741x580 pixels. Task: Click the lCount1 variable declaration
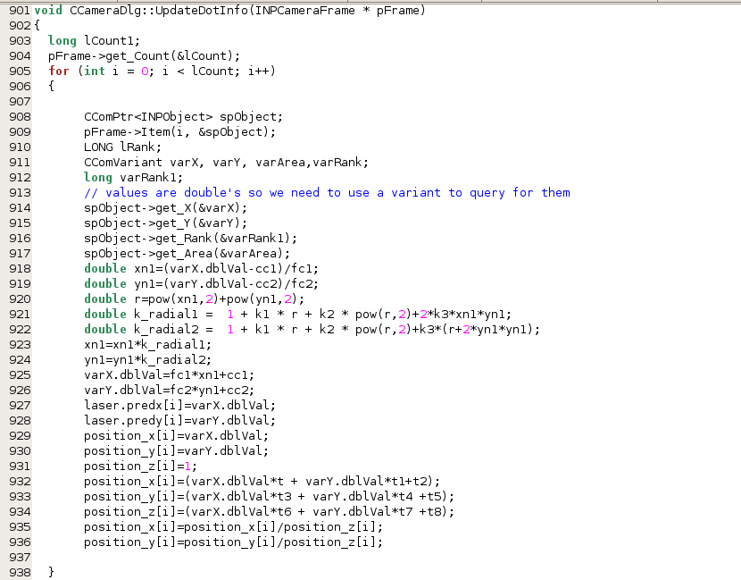click(x=112, y=40)
